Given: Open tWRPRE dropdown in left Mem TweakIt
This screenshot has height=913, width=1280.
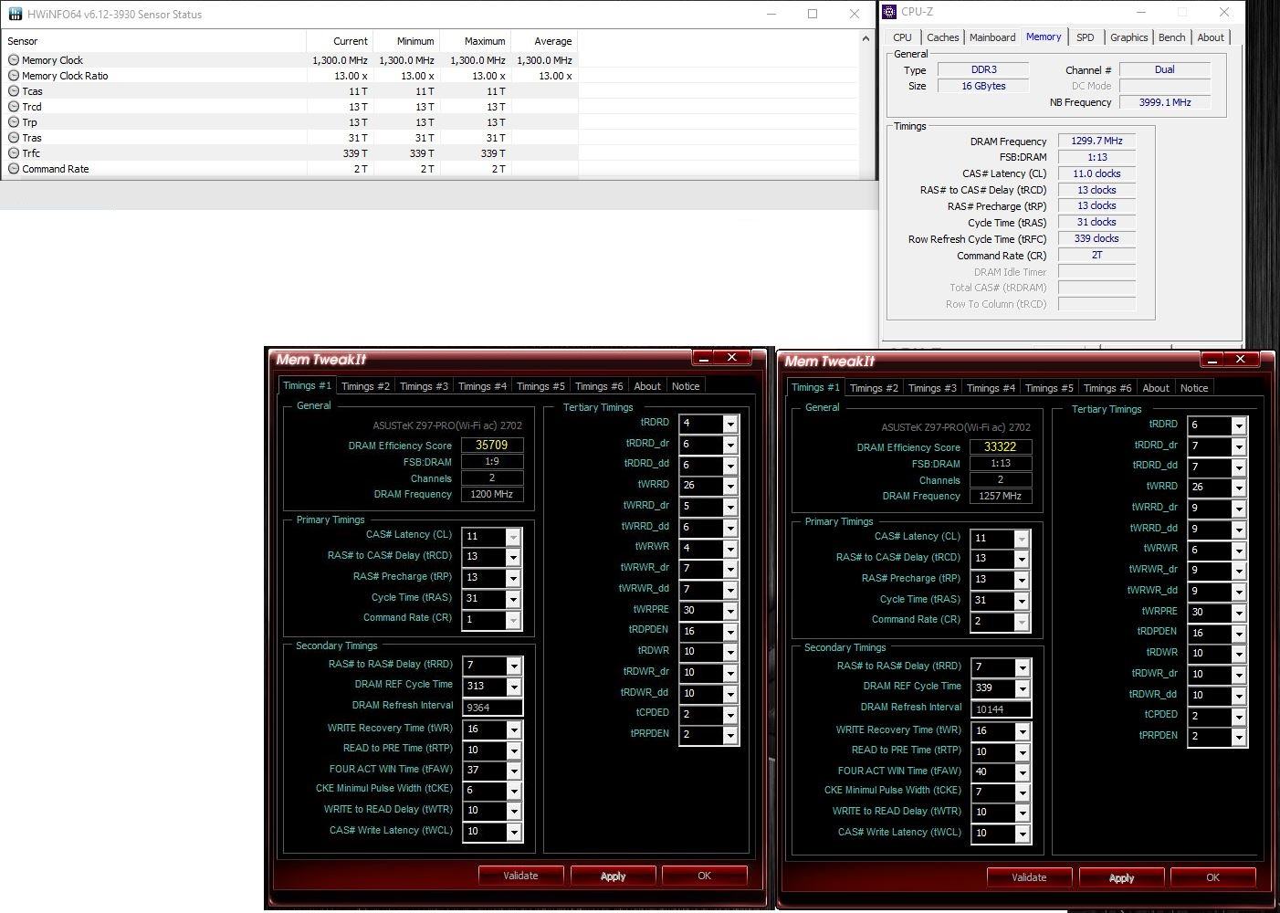Looking at the screenshot, I should 729,611.
